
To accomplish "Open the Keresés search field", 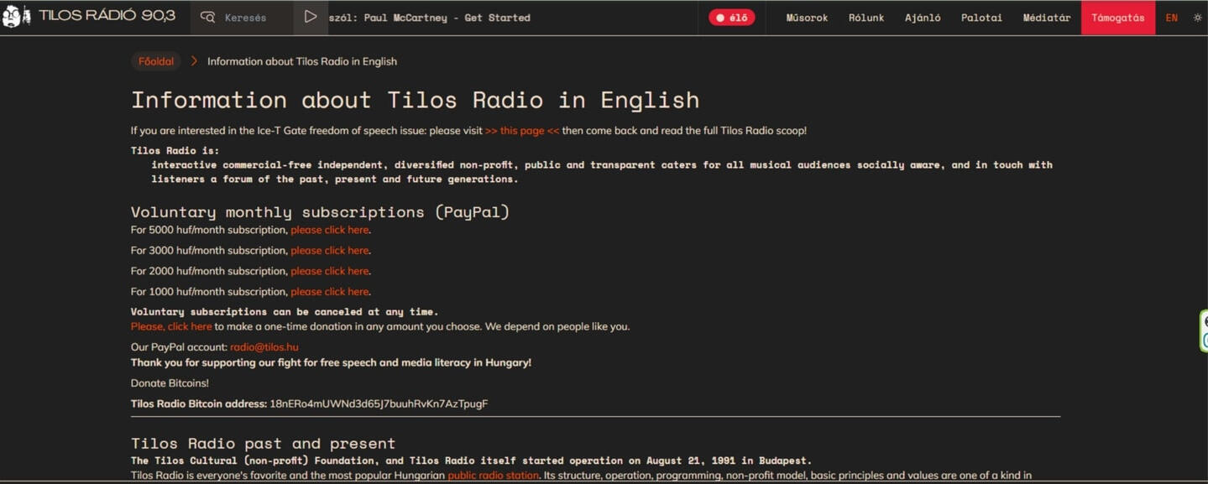I will (x=245, y=17).
